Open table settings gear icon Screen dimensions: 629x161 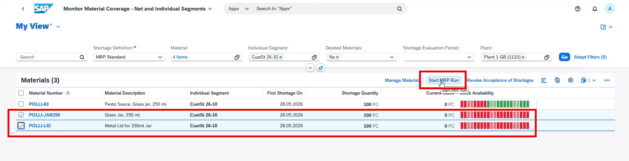[571, 80]
